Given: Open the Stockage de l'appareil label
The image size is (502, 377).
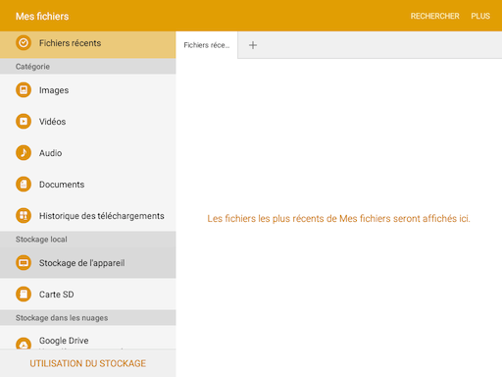Looking at the screenshot, I should tap(82, 263).
